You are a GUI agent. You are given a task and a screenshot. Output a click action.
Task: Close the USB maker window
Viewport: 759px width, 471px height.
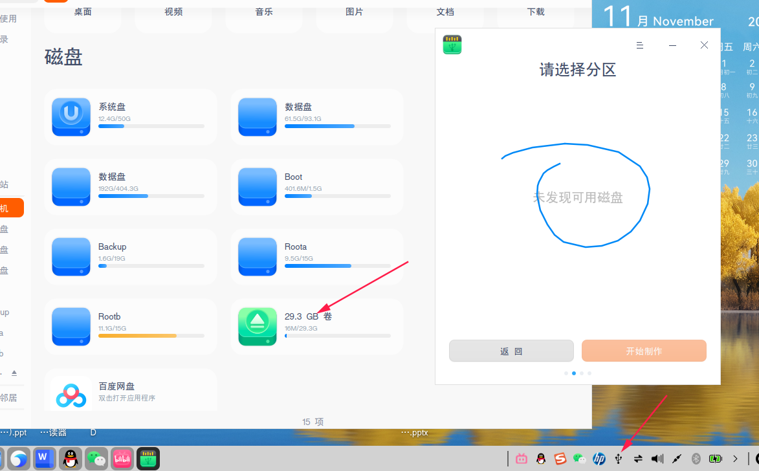(704, 45)
